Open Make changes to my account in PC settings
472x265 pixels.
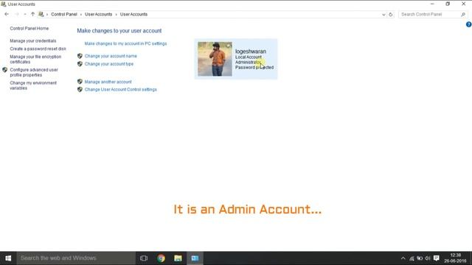[x=125, y=43]
